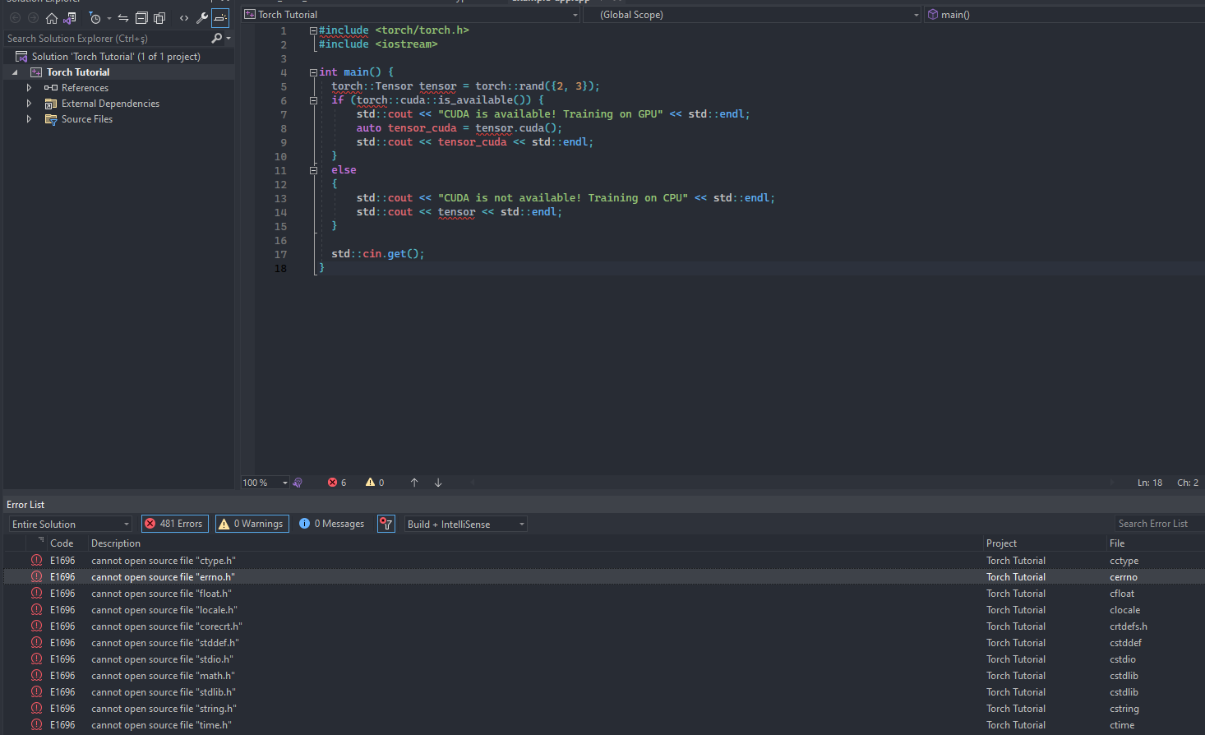Click the Home icon in Solution Explorer
This screenshot has height=735, width=1205.
point(52,18)
